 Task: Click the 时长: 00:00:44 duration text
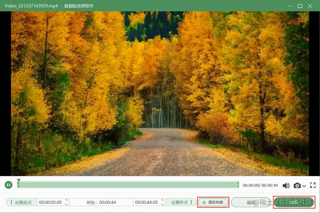pos(101,202)
